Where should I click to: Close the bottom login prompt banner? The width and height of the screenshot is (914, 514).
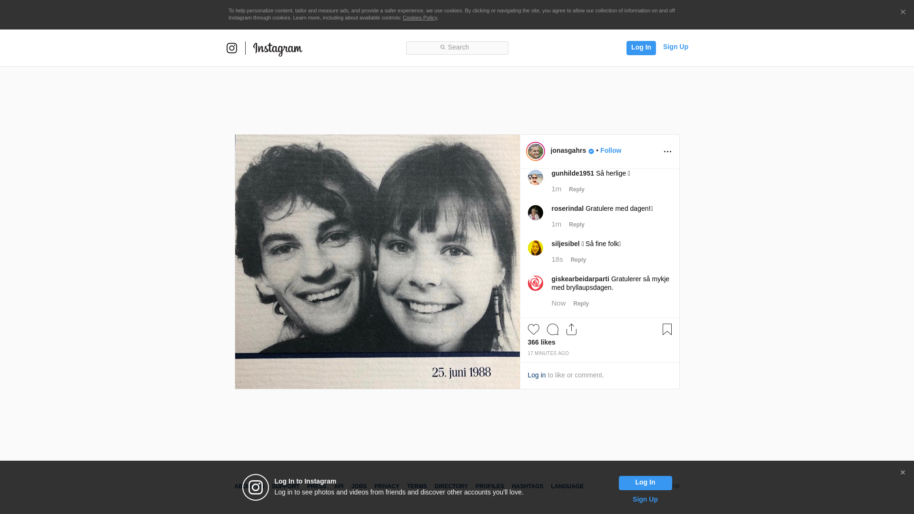903,473
